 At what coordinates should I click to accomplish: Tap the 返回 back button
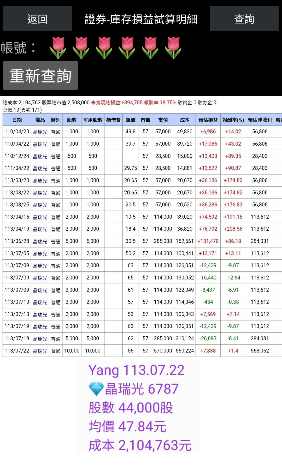37,19
